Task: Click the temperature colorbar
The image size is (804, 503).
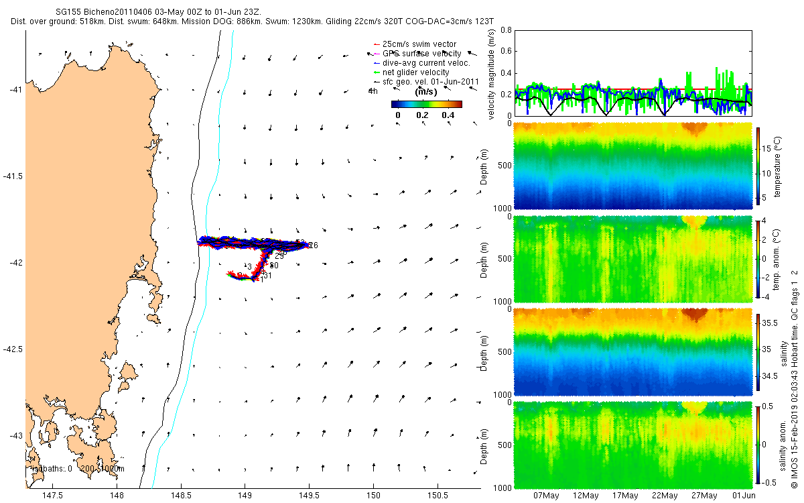Action: (x=758, y=166)
